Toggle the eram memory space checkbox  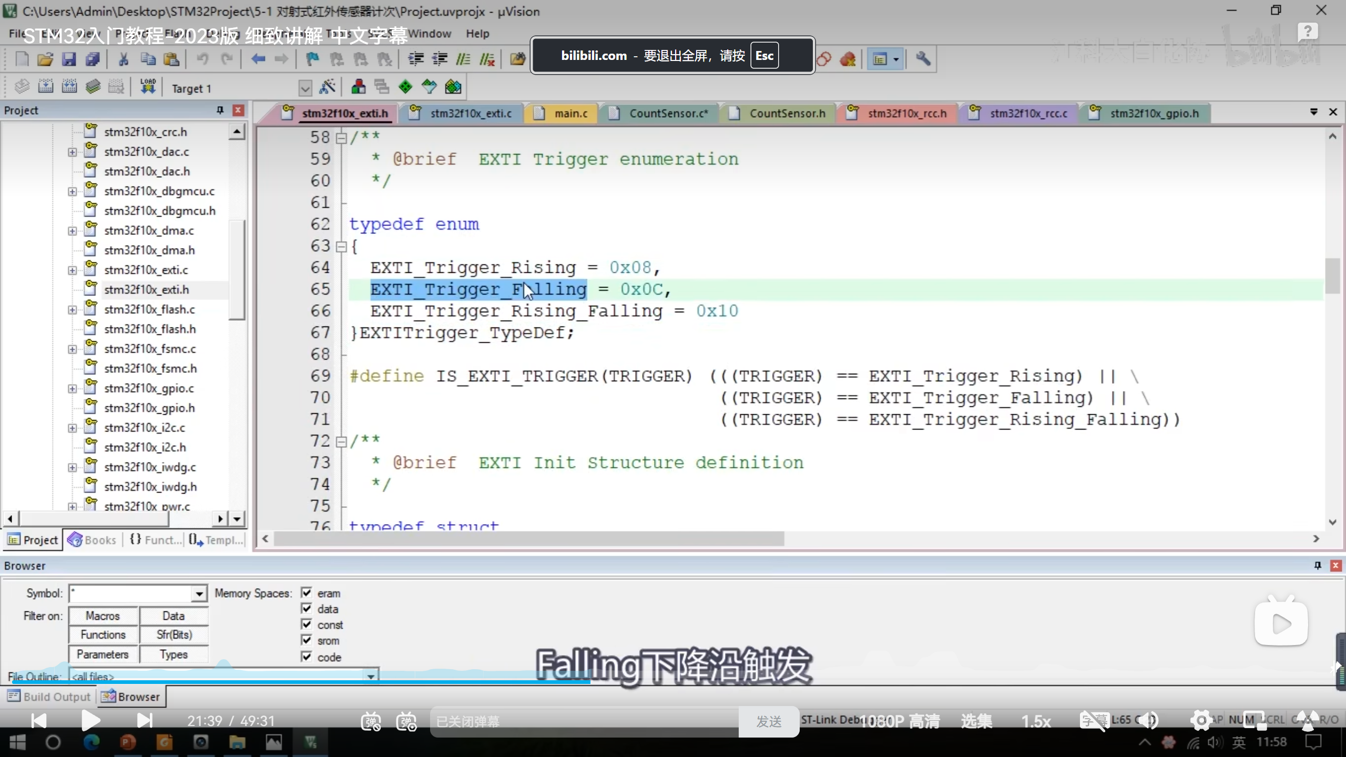(x=307, y=593)
